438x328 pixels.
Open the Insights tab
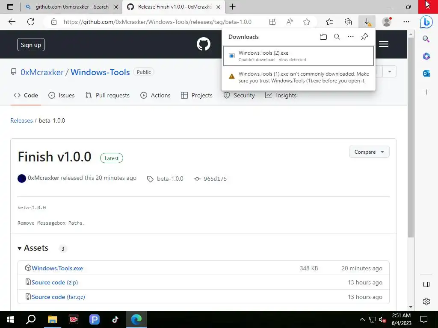coord(281,95)
